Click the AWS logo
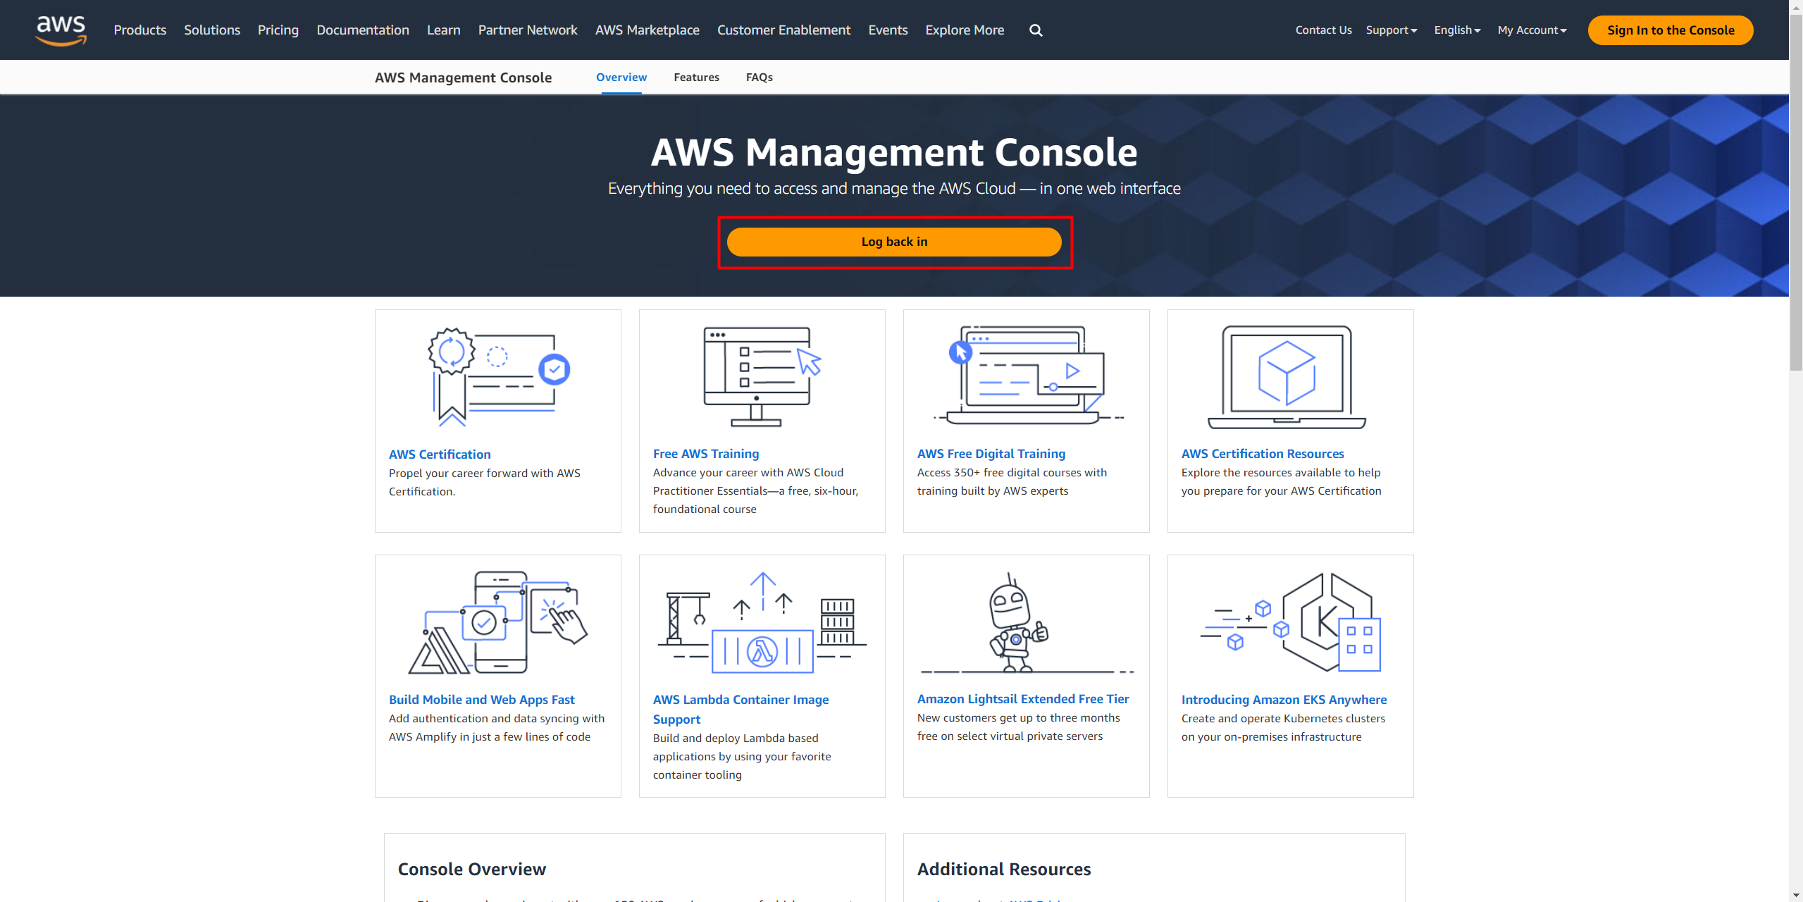 (x=61, y=30)
